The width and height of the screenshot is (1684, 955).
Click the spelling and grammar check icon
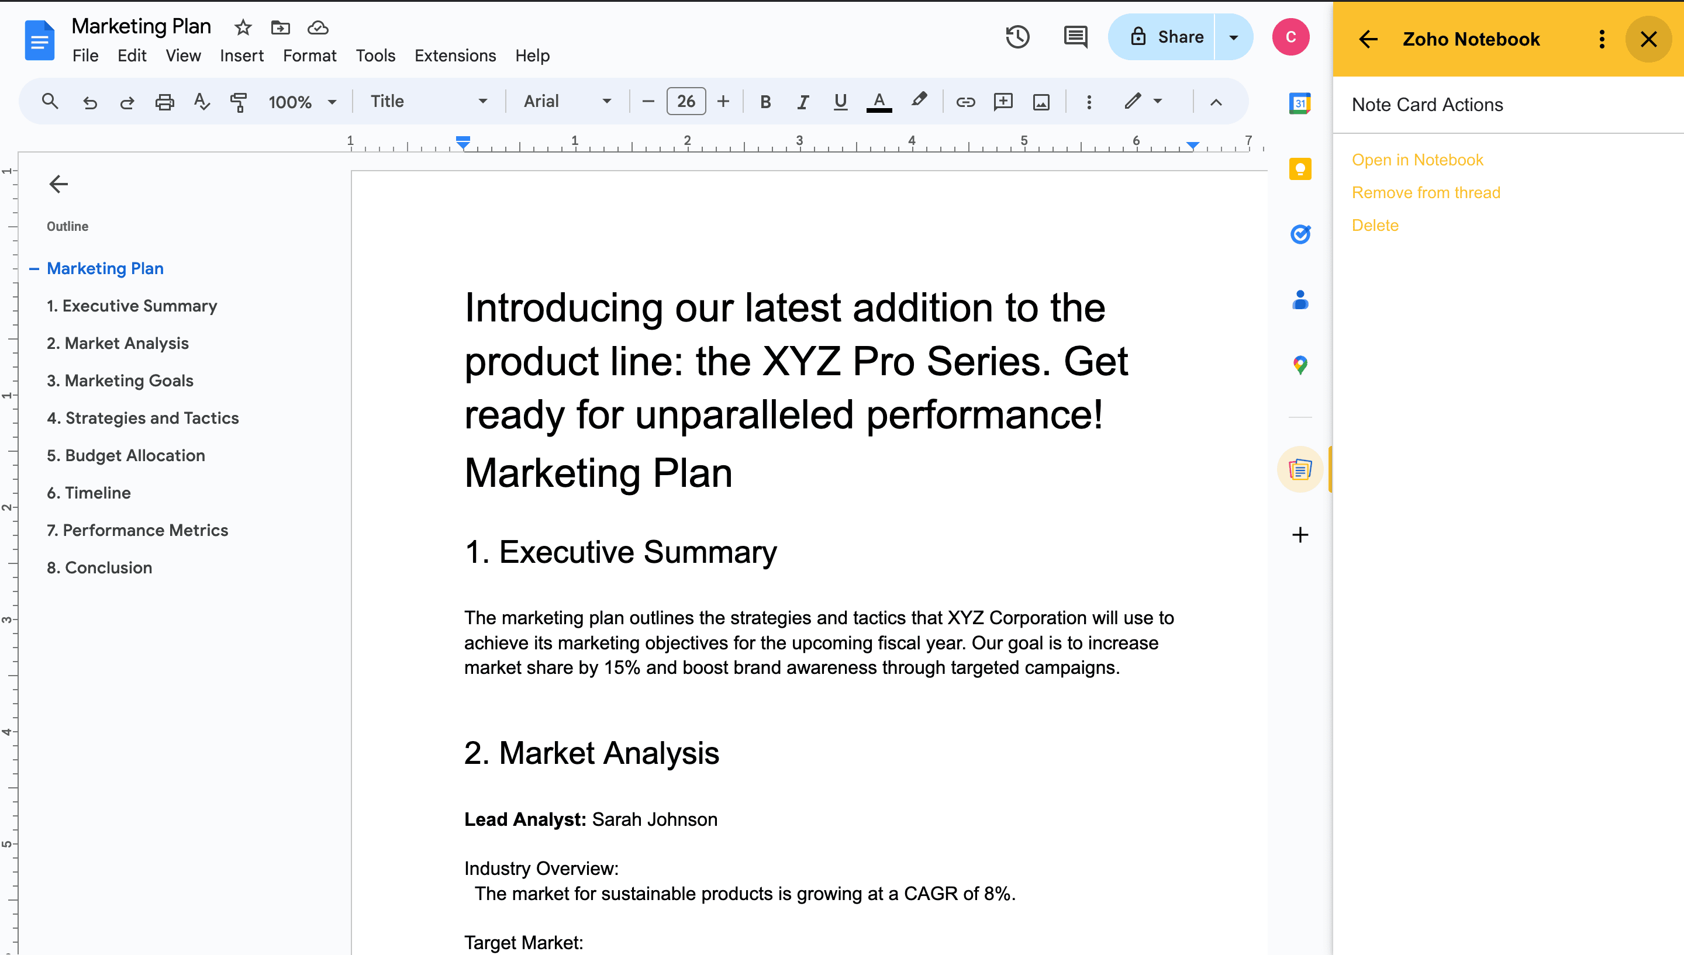coord(201,102)
